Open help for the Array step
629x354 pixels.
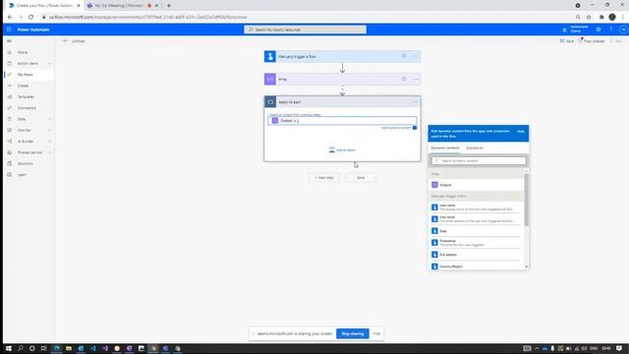pyautogui.click(x=404, y=79)
